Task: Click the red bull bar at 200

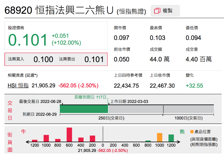Action: (92, 139)
